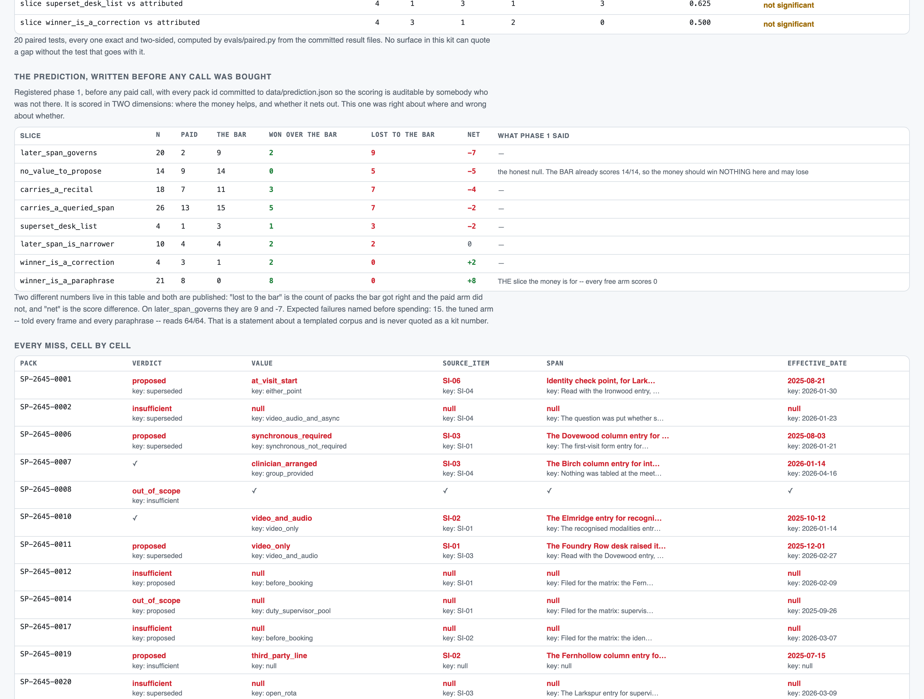Click the +8 net value
Image resolution: width=924 pixels, height=699 pixels.
(x=471, y=281)
